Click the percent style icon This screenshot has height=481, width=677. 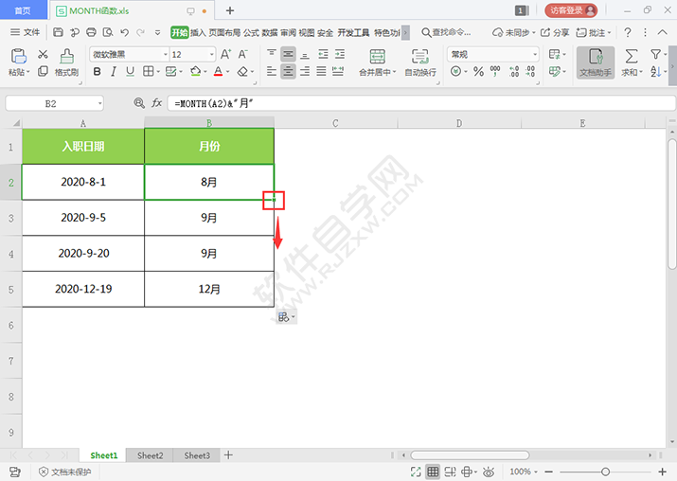(478, 72)
